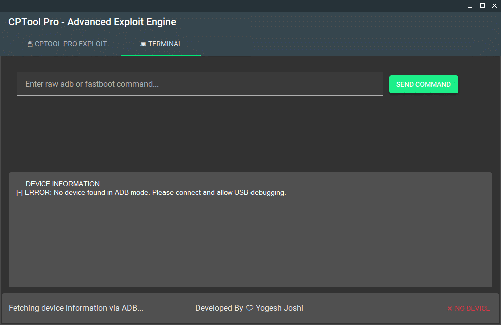This screenshot has width=501, height=325.
Task: Click the minimize icon in the title bar
Action: 470,5
